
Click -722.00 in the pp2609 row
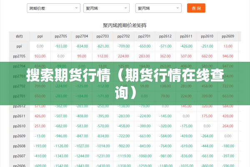124,136
